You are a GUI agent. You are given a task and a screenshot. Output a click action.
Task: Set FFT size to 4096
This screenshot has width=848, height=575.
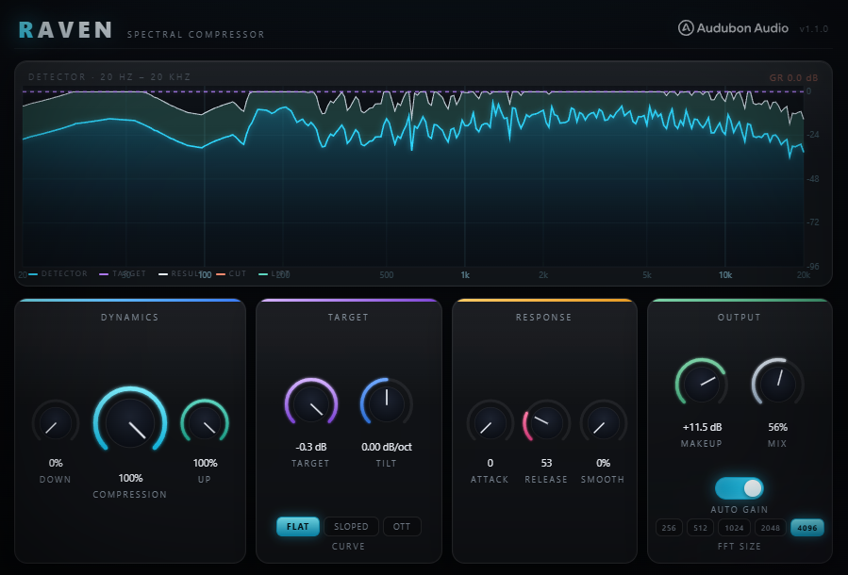coord(807,528)
